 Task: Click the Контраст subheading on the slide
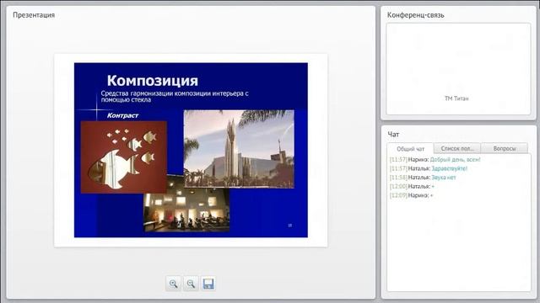[x=122, y=115]
